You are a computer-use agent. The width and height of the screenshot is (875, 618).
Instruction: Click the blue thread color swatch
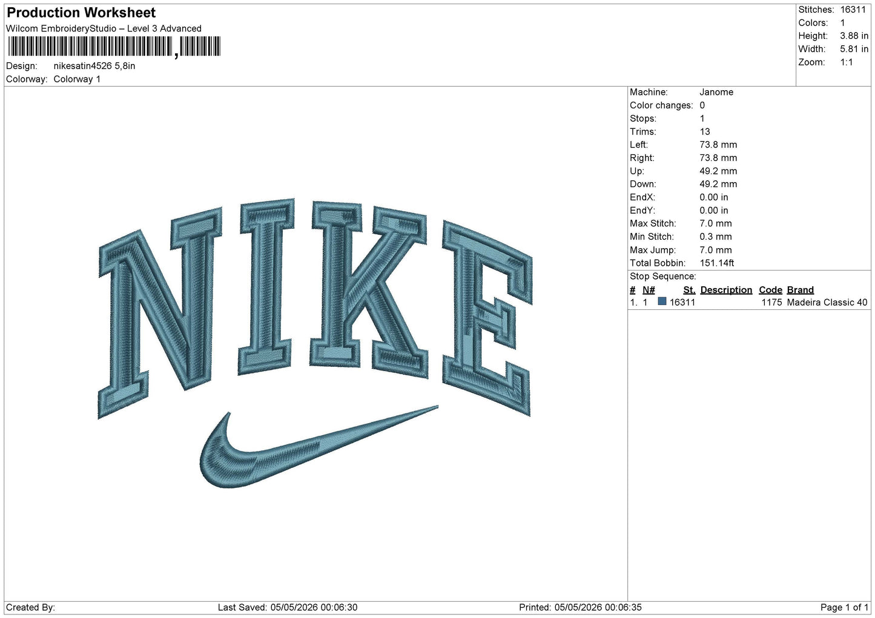tap(662, 301)
